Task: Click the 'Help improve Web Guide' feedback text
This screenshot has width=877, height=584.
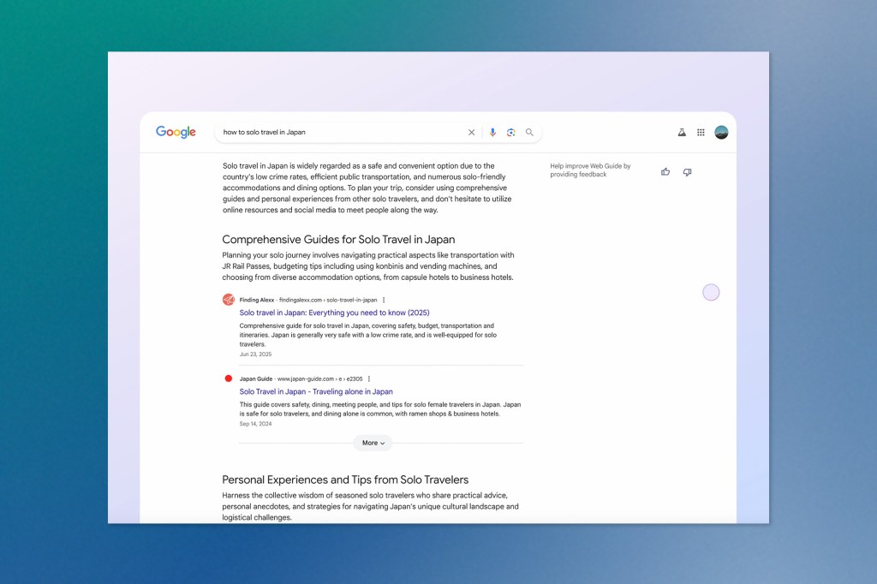Action: (x=590, y=170)
